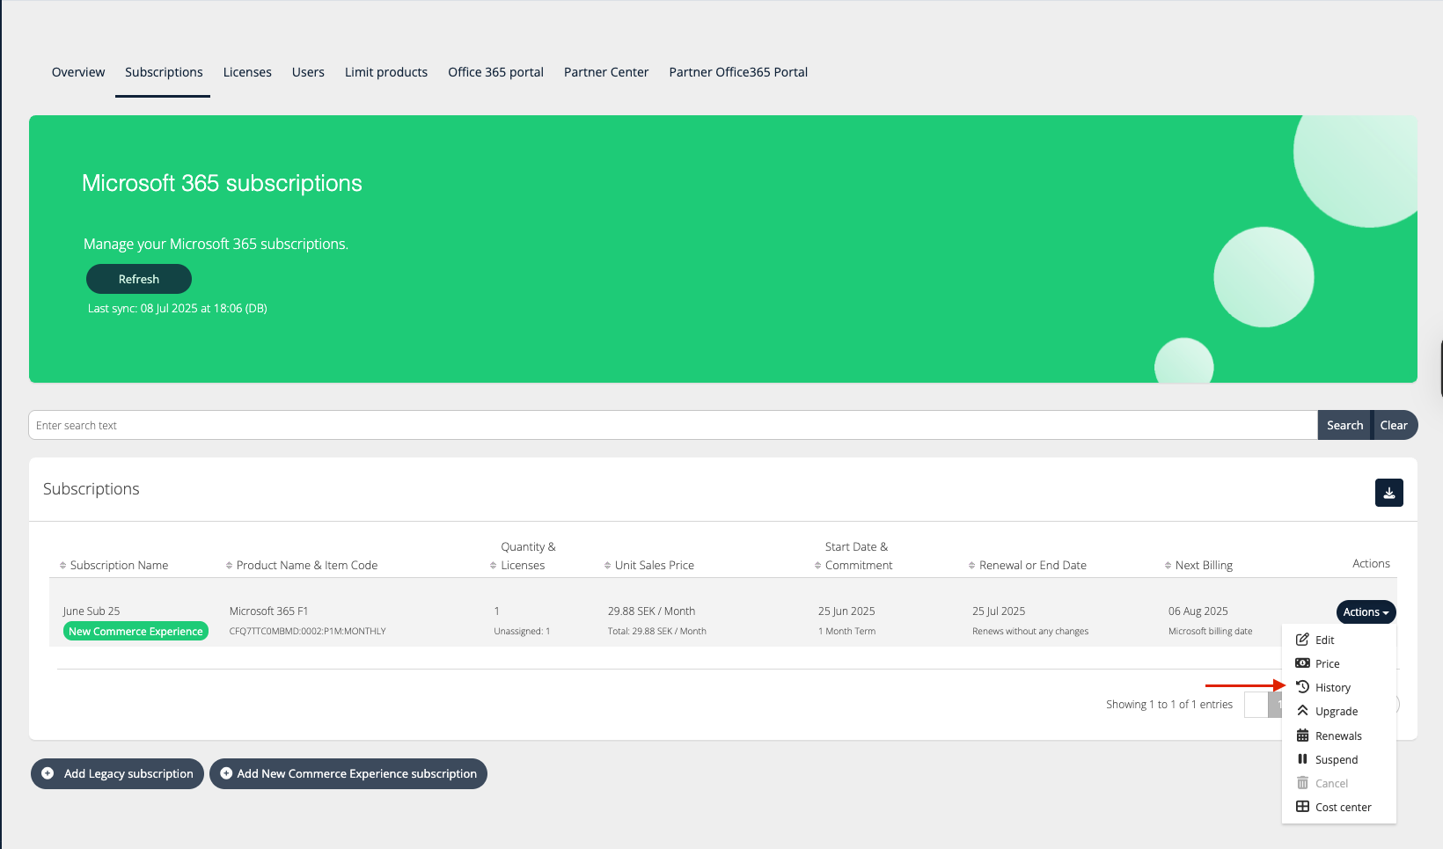Open subscription History via the clock icon
The image size is (1443, 849).
1303,687
